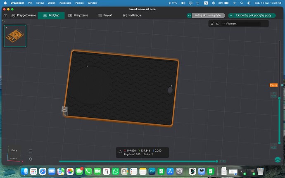Open Photos from the Dock
Image resolution: width=285 pixels, height=178 pixels.
point(70,171)
